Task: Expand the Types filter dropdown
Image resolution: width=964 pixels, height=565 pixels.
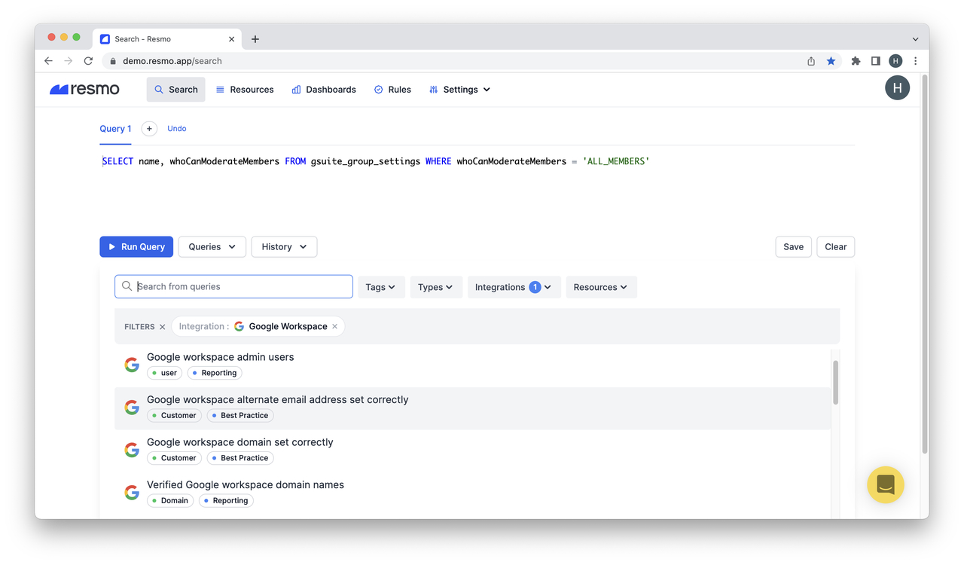Action: click(436, 287)
